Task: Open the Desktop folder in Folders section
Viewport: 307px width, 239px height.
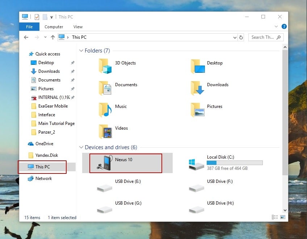Action: (198, 67)
